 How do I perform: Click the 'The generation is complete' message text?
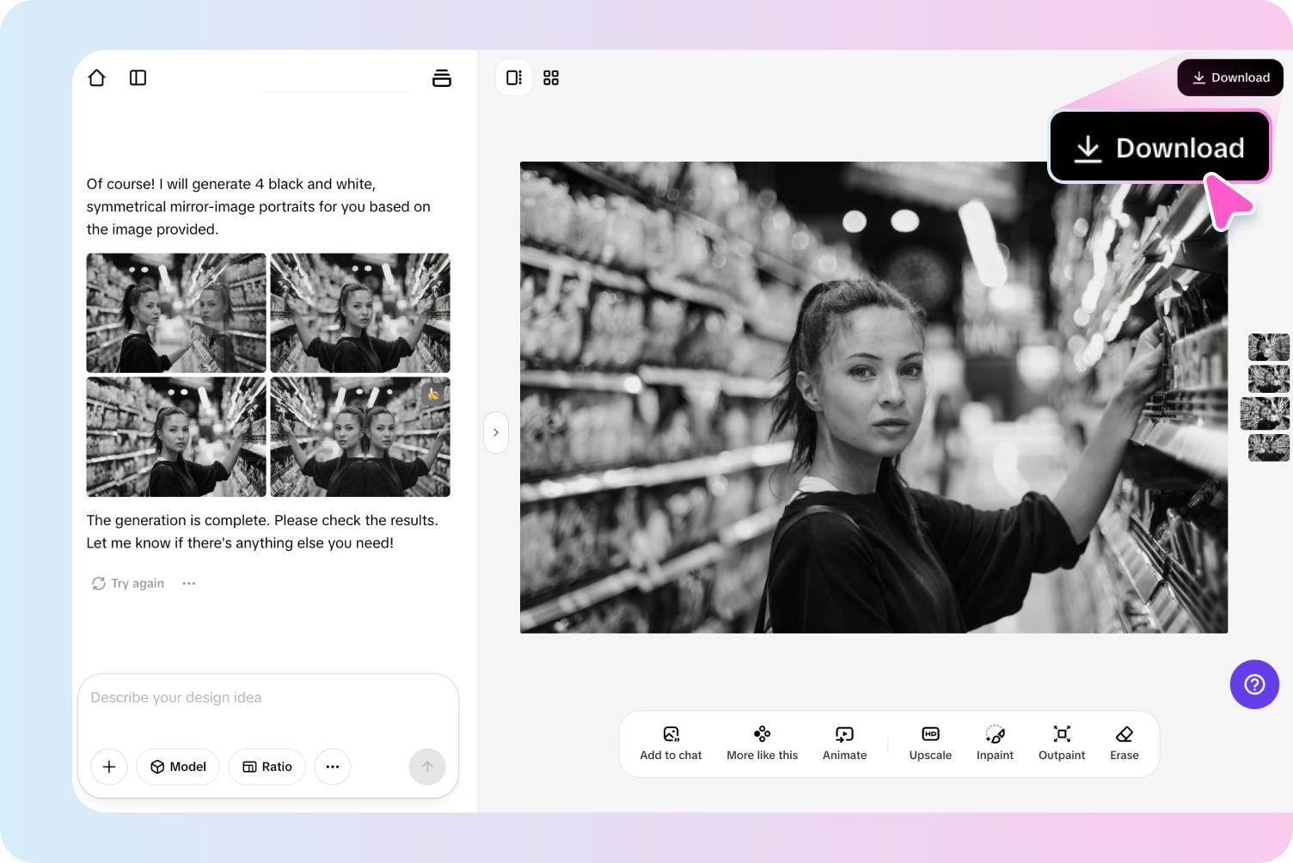tap(262, 532)
